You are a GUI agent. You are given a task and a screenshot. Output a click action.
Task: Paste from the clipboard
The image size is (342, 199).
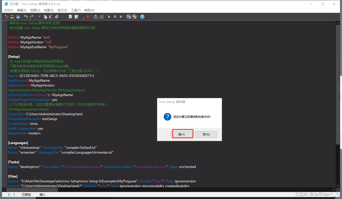point(51,17)
